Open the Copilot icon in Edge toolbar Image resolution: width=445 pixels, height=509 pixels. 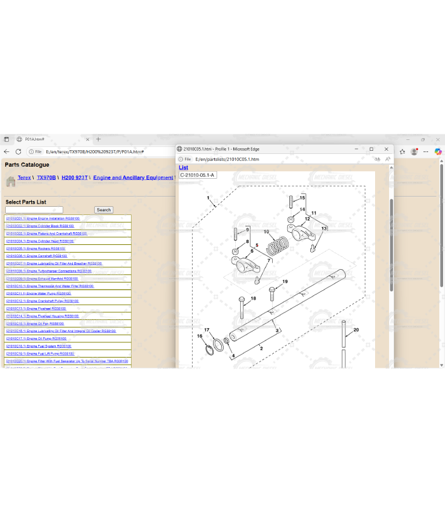point(438,151)
